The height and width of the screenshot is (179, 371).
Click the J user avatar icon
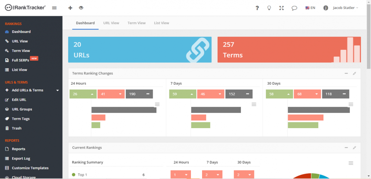coord(326,8)
